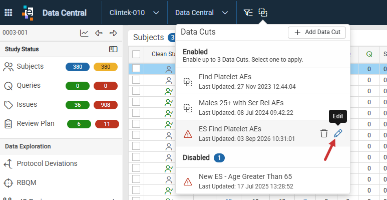Check the highlighted first row checkbox
The image size is (387, 200).
click(136, 69)
